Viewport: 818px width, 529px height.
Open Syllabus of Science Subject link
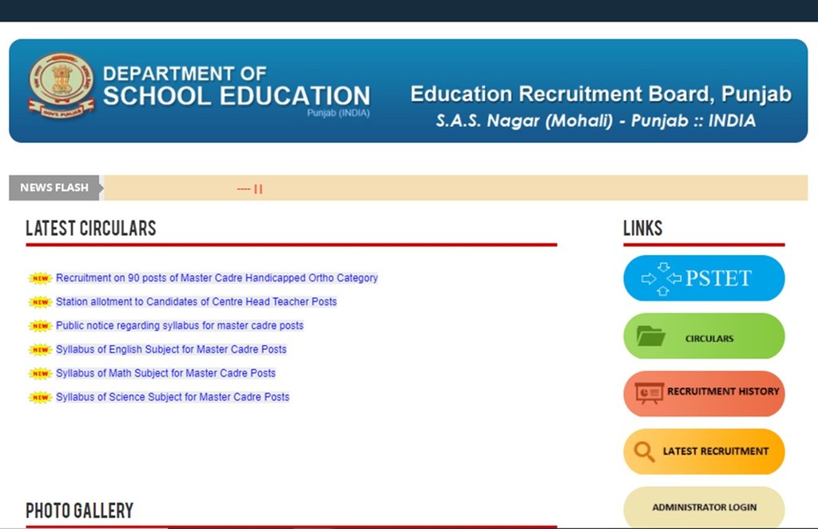173,397
